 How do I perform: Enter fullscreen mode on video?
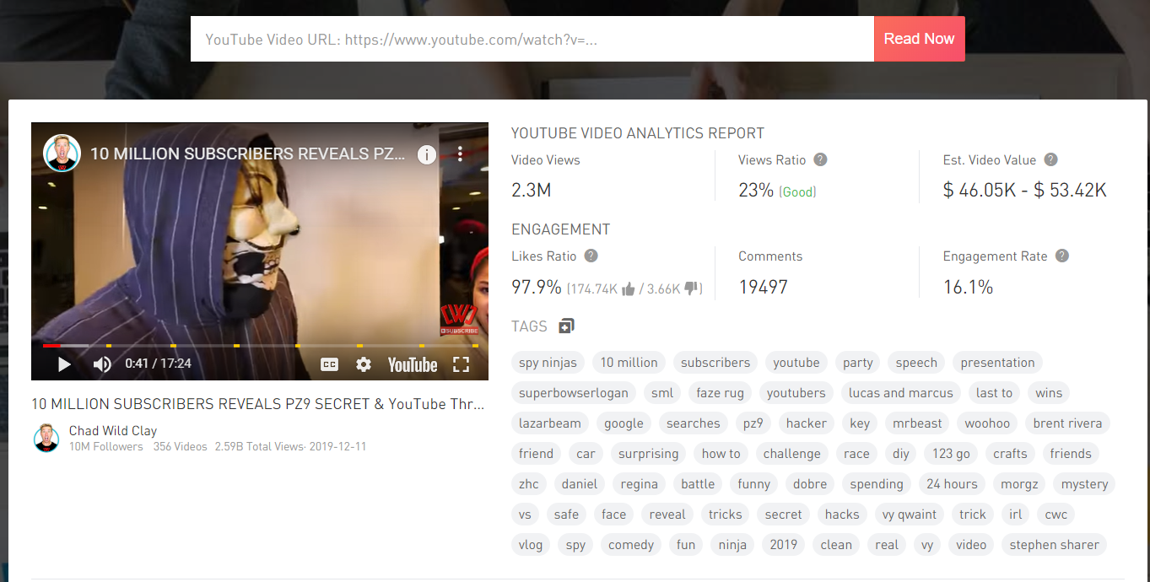pos(461,364)
